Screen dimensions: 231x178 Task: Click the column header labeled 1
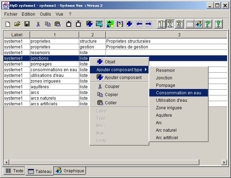(x=55, y=35)
